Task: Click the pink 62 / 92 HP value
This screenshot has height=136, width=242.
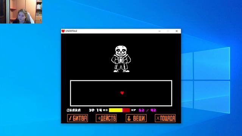Action: 147,110
